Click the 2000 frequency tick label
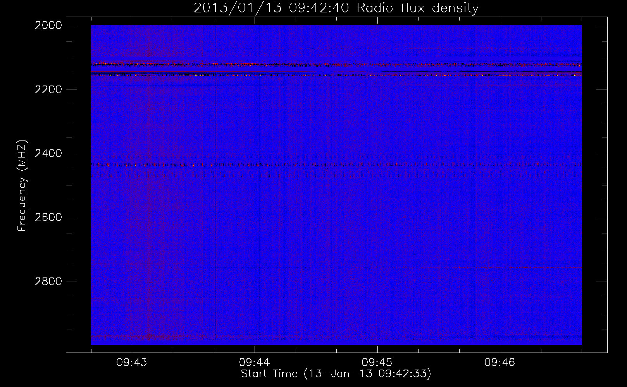Viewport: 627px width, 387px height. click(48, 25)
